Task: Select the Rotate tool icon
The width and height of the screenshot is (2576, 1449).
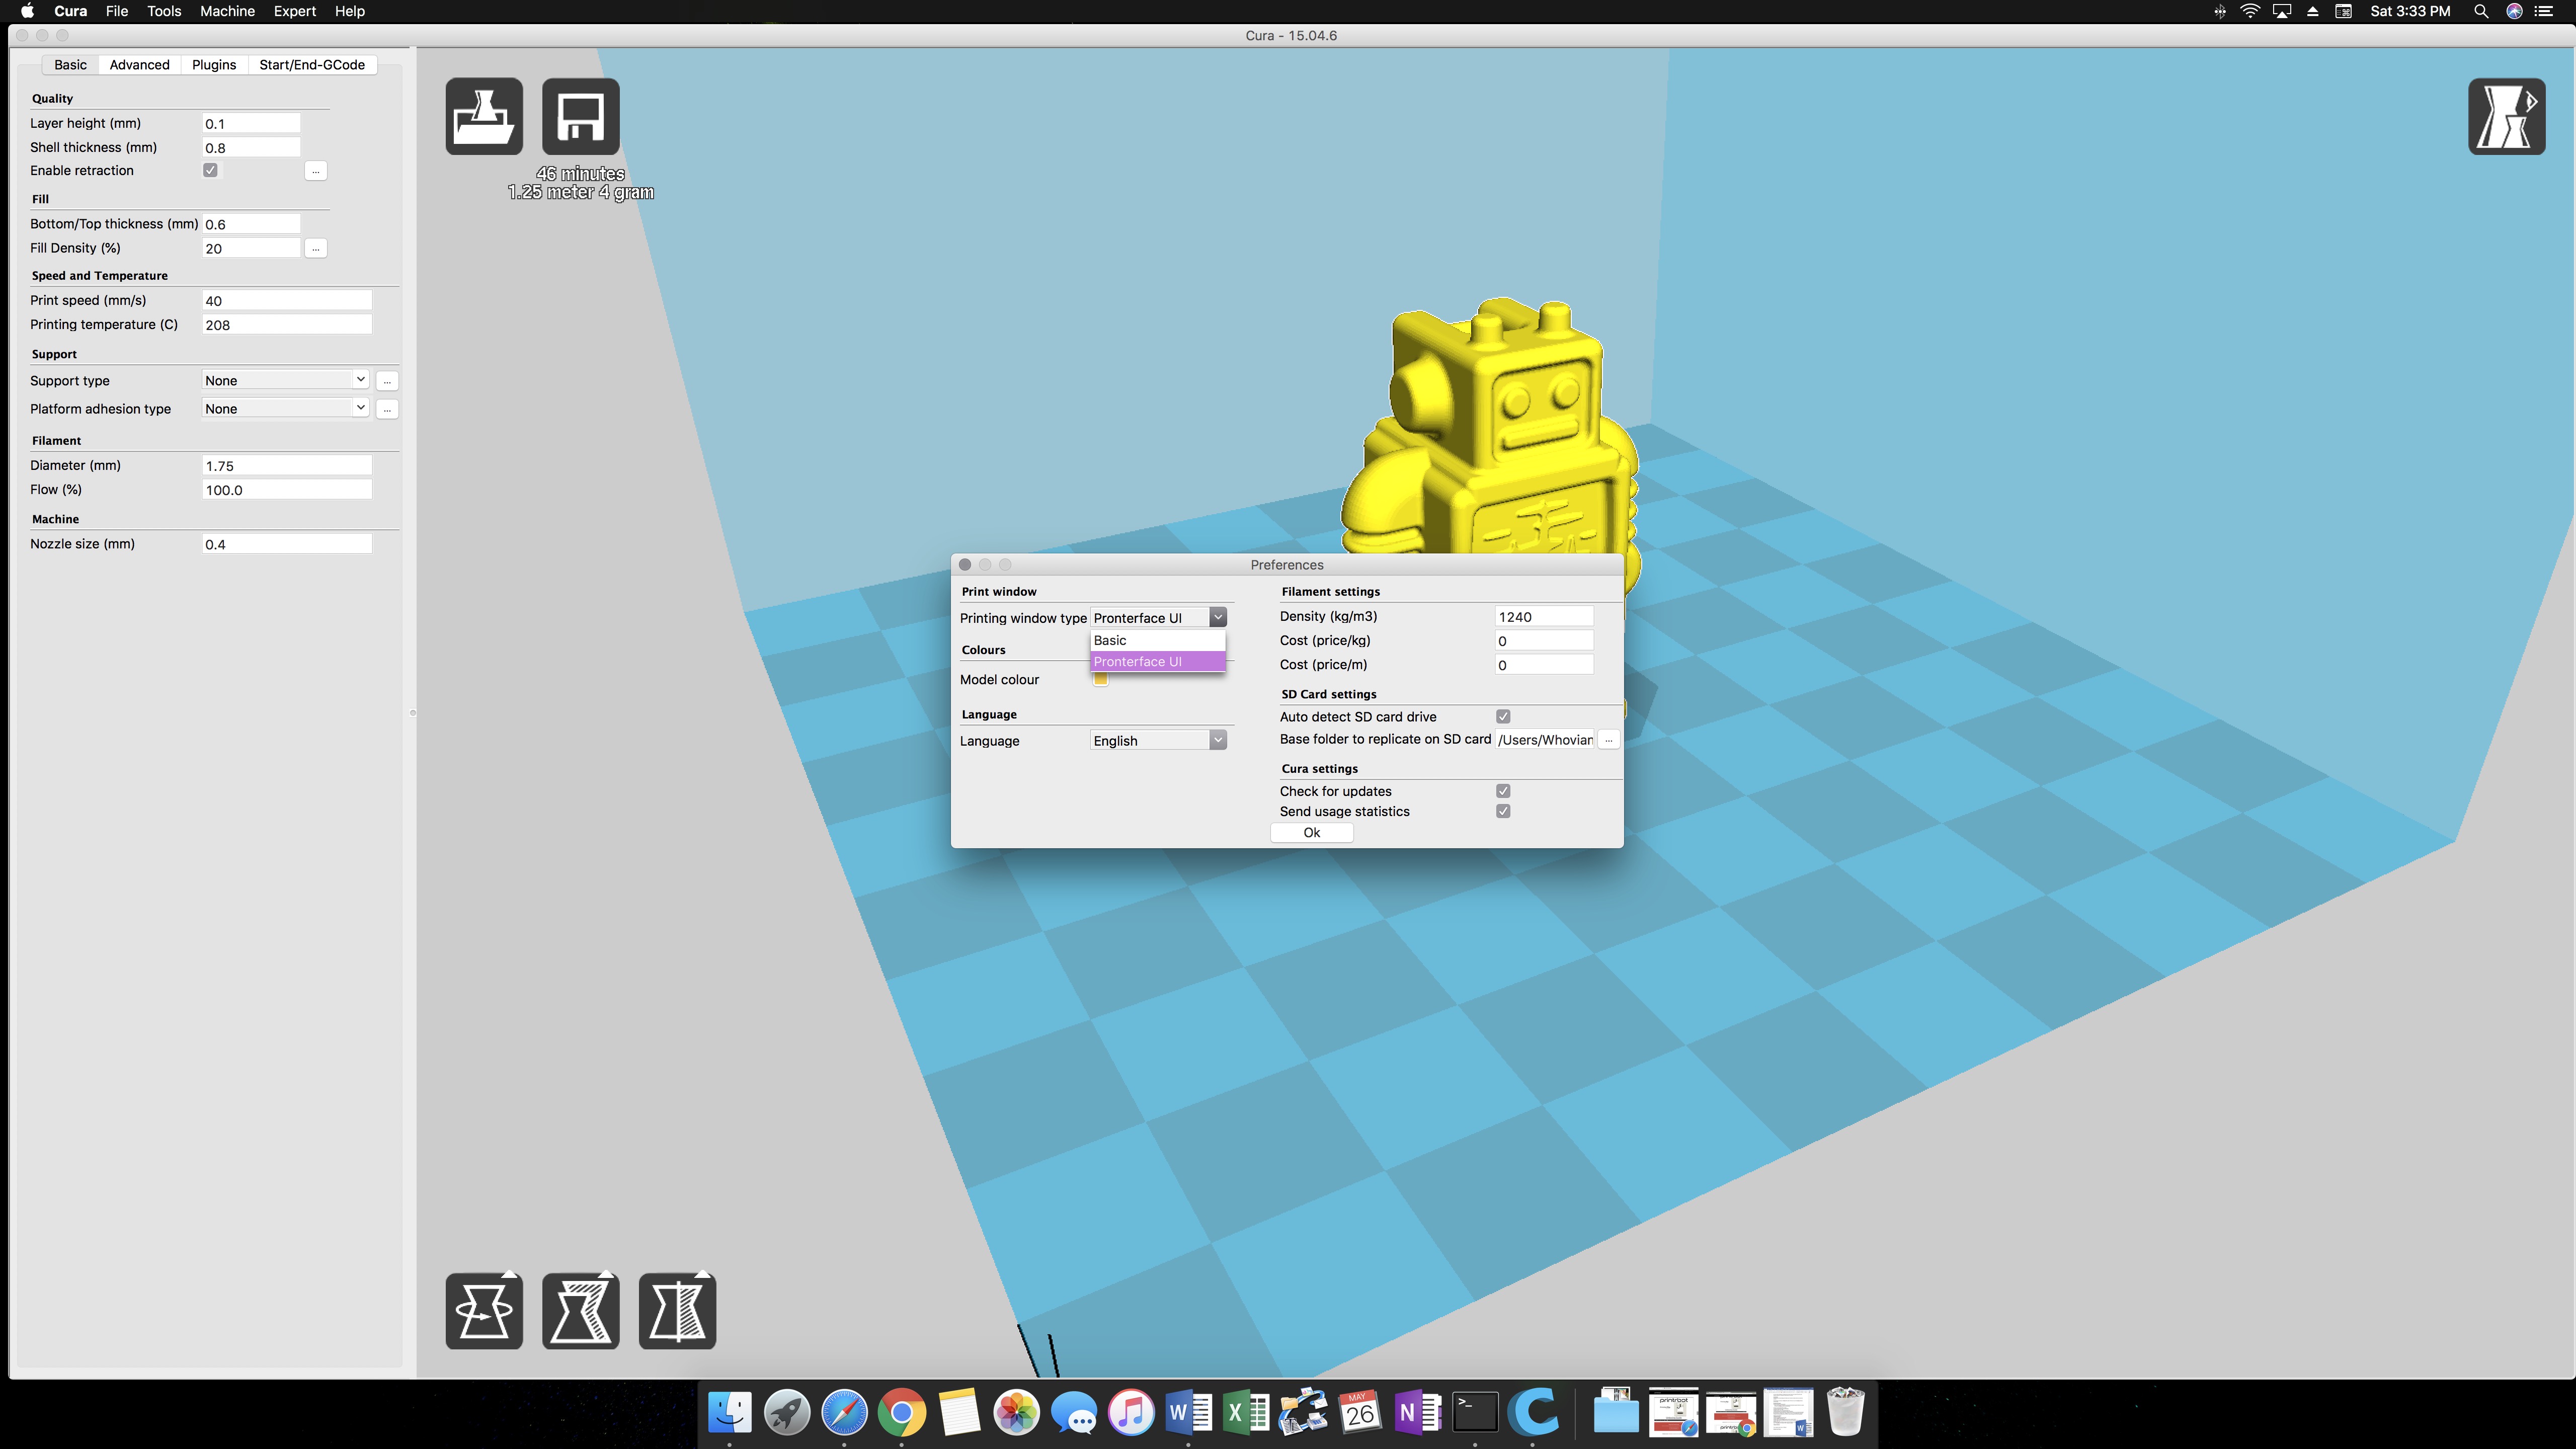Action: pos(484,1310)
